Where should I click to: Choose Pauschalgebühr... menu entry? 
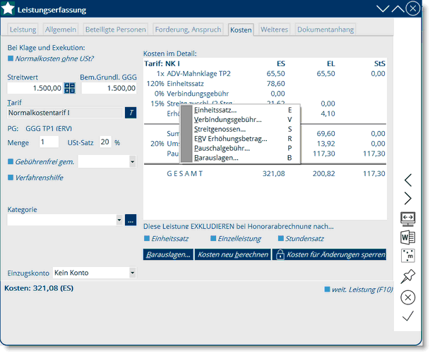(x=240, y=148)
